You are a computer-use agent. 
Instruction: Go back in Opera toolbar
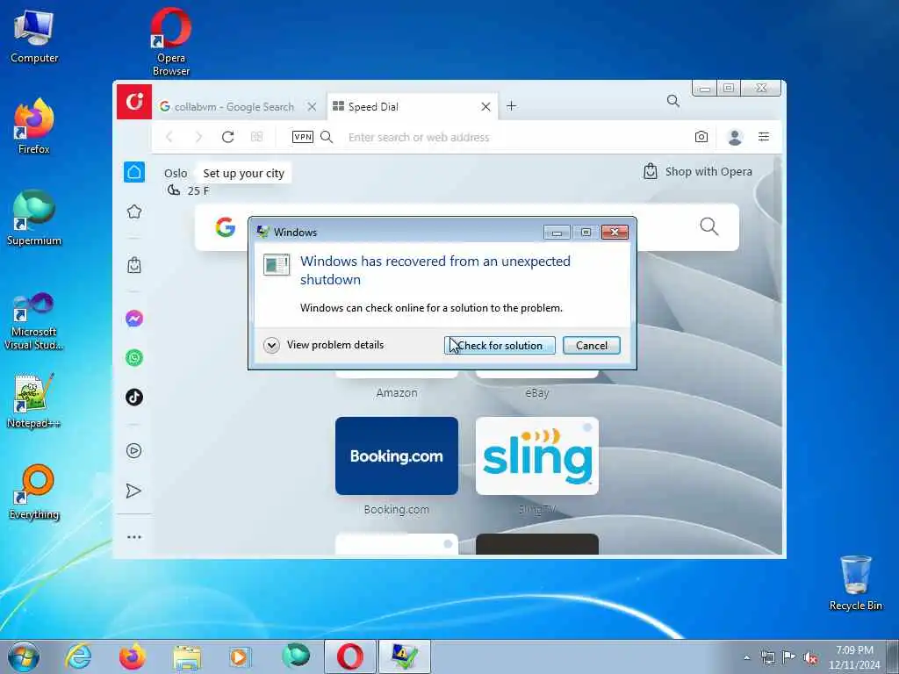click(x=169, y=137)
